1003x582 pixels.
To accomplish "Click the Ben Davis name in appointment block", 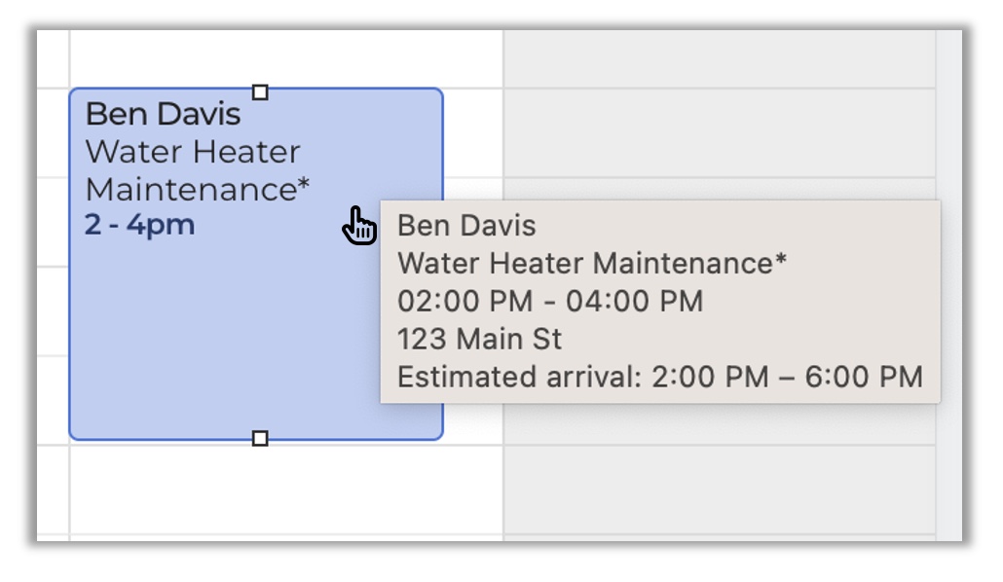I will (163, 114).
